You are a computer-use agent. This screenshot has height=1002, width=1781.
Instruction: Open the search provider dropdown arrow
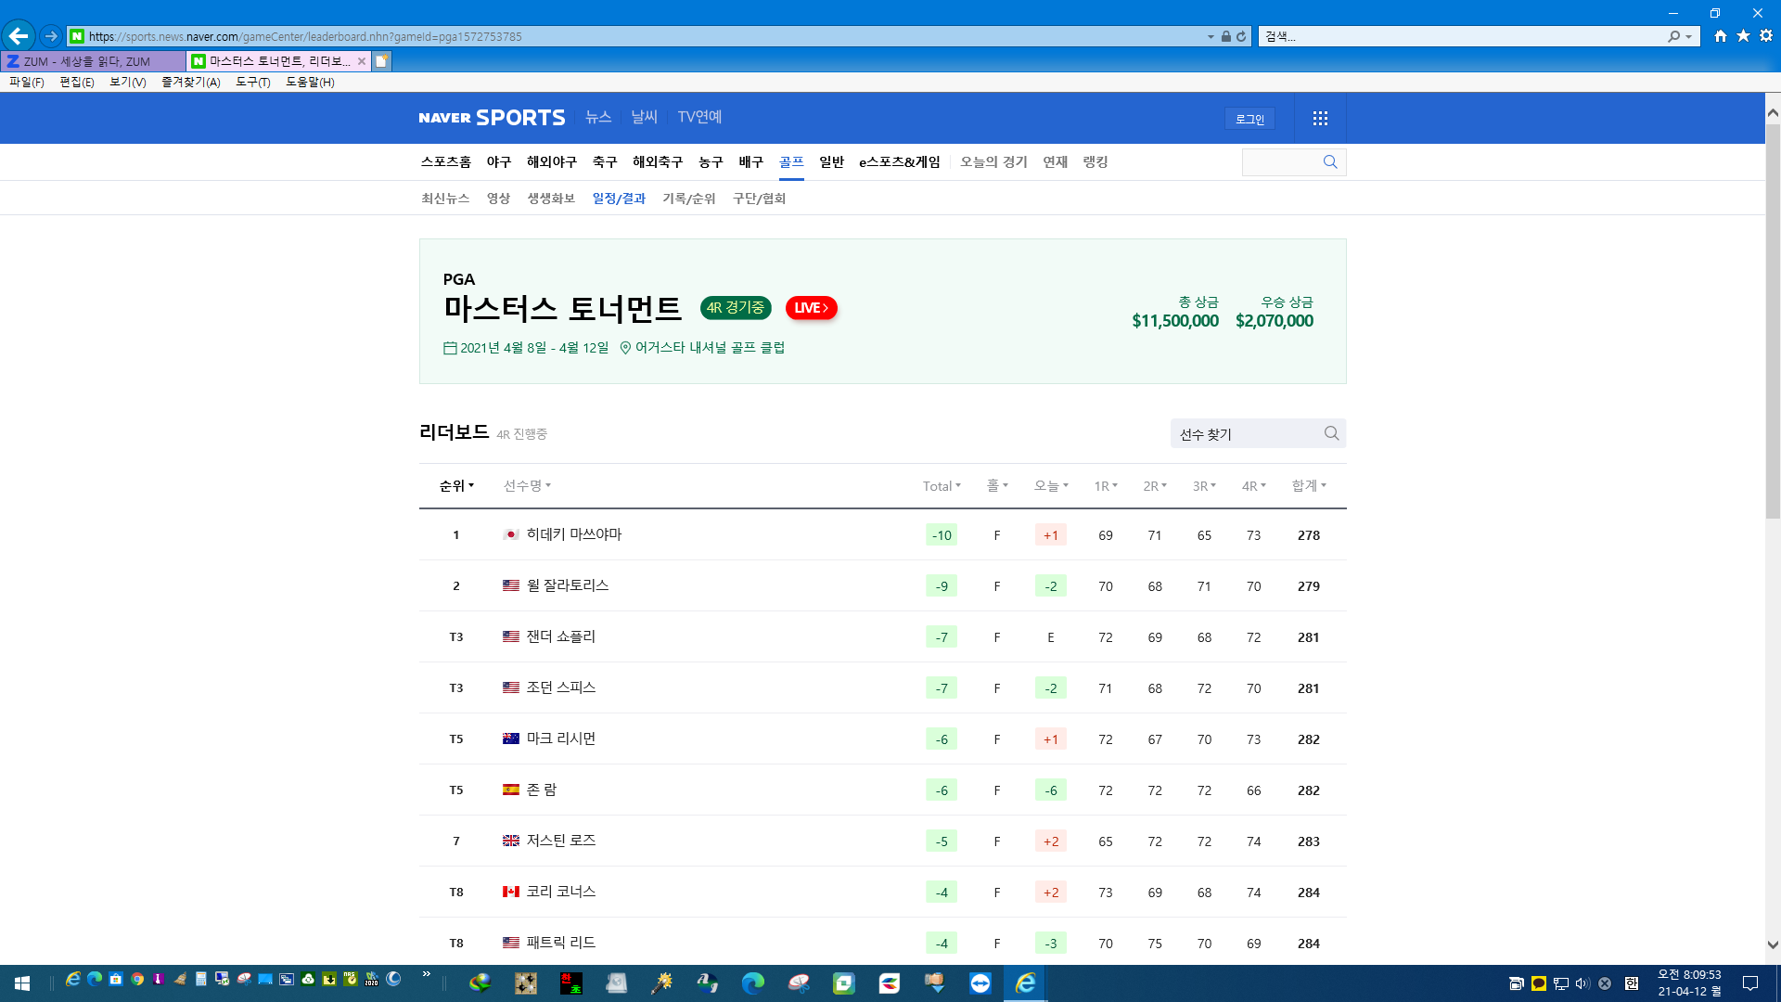point(1689,36)
